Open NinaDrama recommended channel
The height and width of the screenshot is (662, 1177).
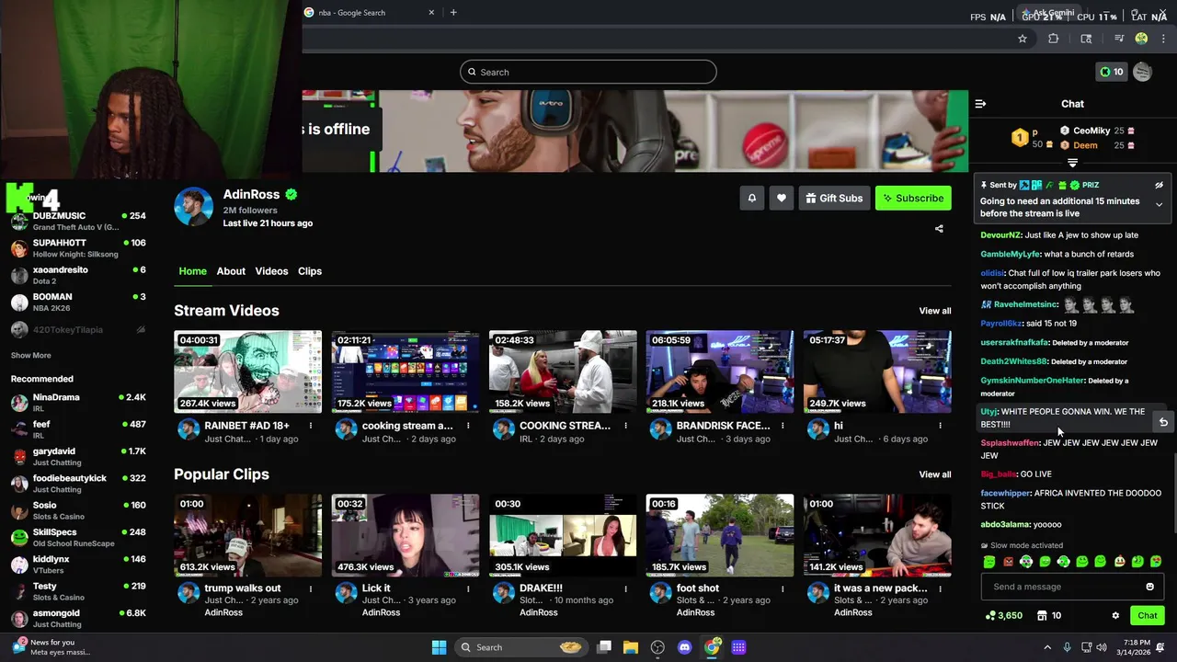click(x=78, y=403)
